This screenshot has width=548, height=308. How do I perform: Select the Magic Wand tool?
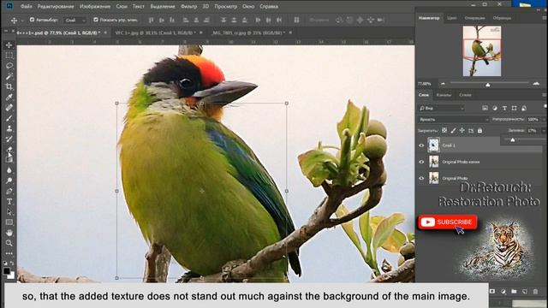9,76
